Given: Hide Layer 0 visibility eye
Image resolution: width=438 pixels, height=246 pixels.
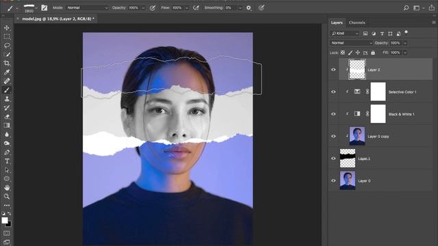Looking at the screenshot, I should [333, 180].
